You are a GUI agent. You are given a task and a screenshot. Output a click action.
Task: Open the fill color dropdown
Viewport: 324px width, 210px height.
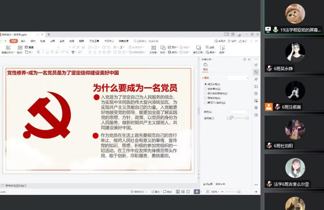pyautogui.click(x=237, y=112)
